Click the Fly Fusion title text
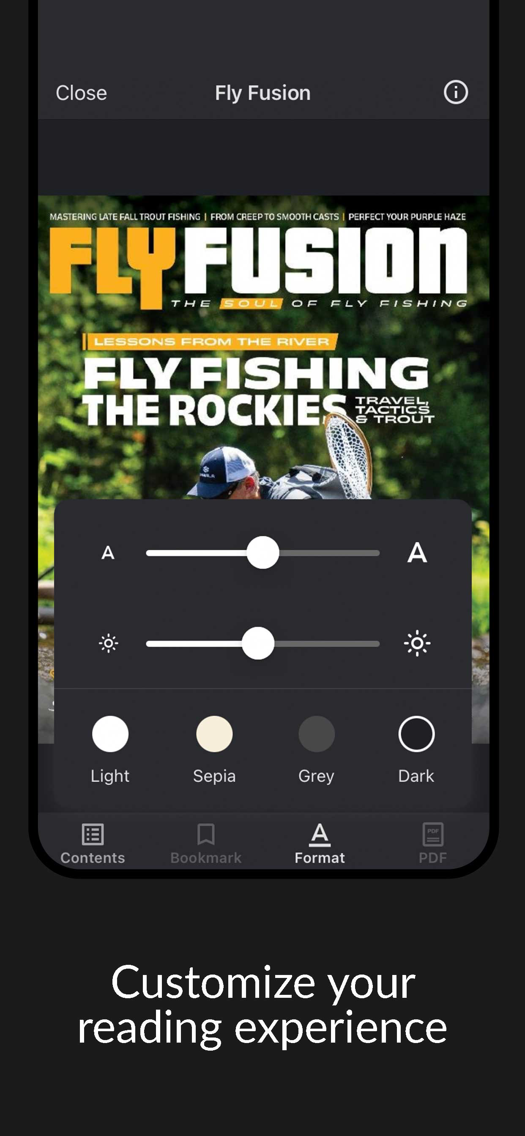The height and width of the screenshot is (1136, 525). coord(263,93)
